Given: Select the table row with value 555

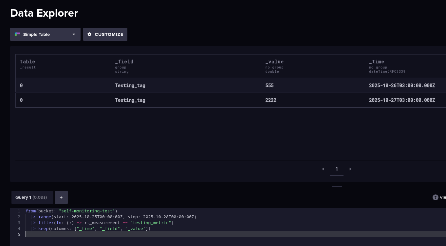Looking at the screenshot, I should 196,85.
